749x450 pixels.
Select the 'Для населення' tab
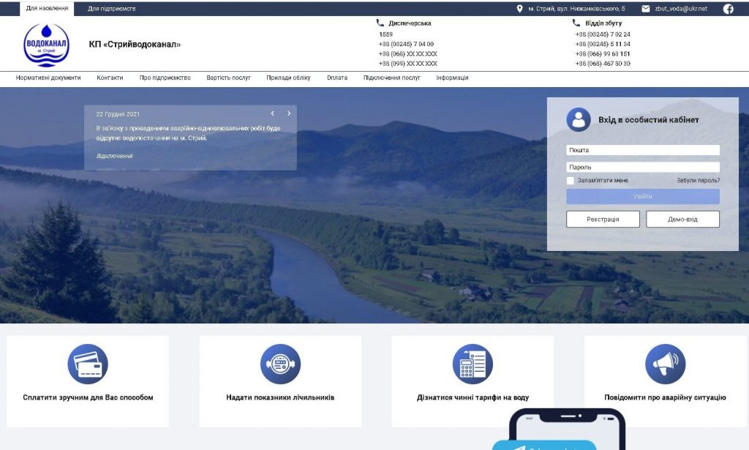point(47,9)
